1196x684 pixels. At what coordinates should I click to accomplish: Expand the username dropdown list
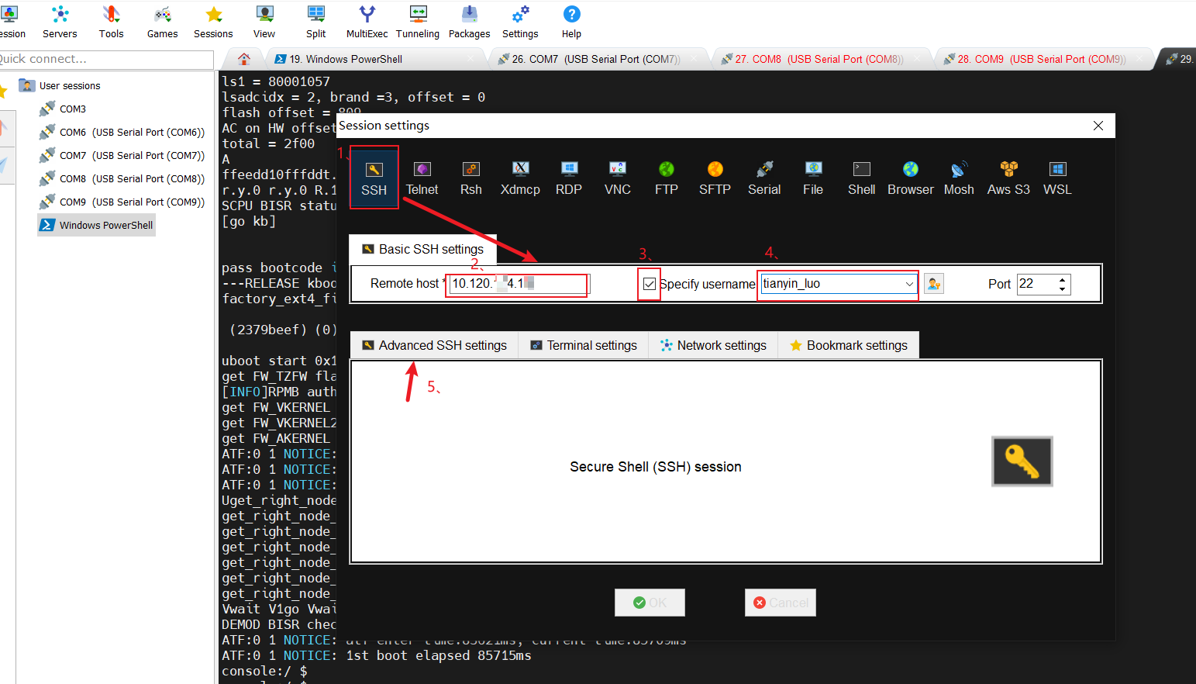click(x=909, y=284)
